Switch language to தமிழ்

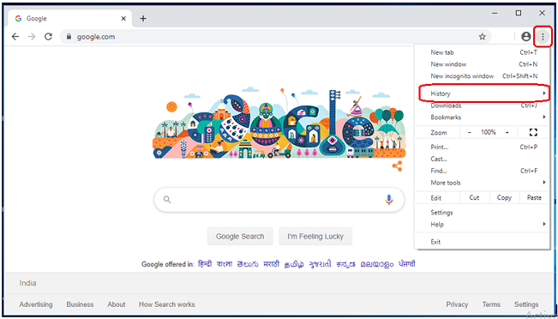(294, 264)
